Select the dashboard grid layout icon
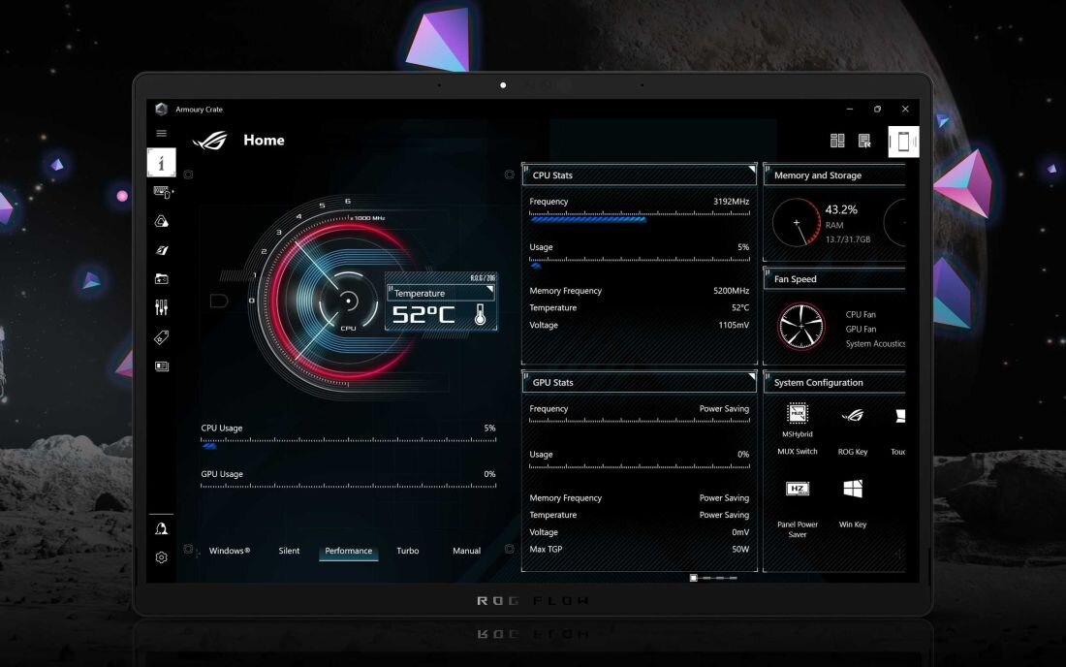1066x667 pixels. 837,141
